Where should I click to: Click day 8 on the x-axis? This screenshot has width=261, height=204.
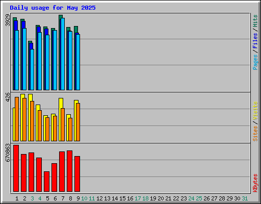coord(70,198)
